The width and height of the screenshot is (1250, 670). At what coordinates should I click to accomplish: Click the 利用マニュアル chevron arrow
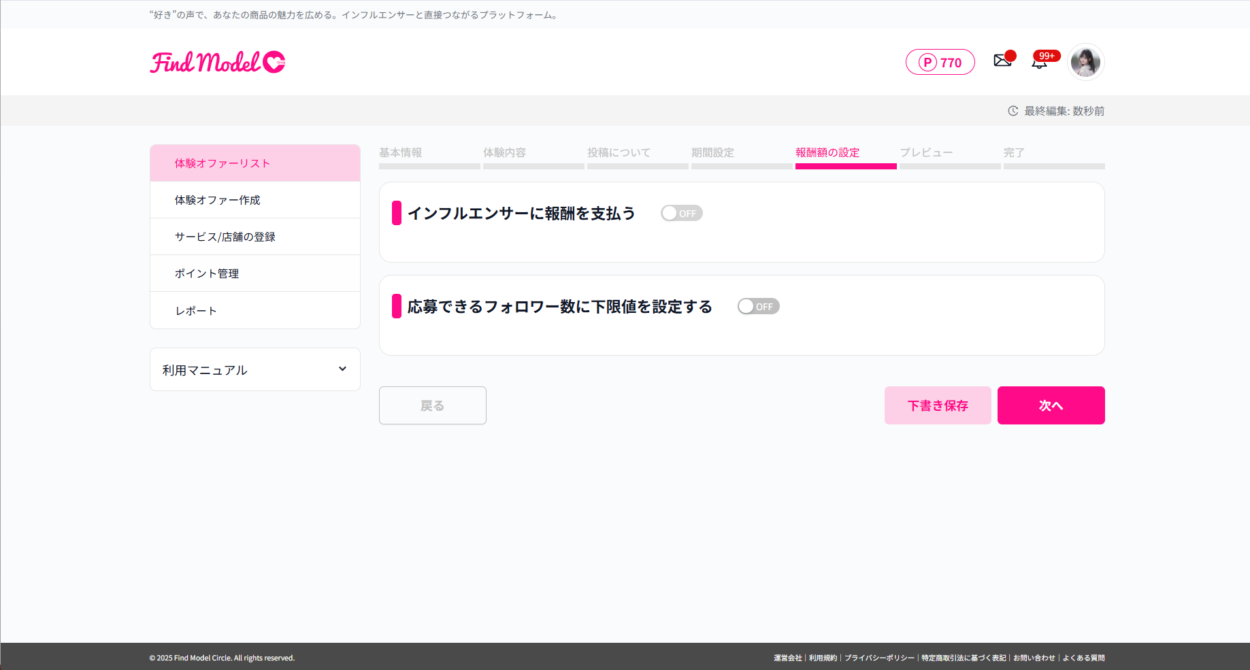[x=342, y=369]
